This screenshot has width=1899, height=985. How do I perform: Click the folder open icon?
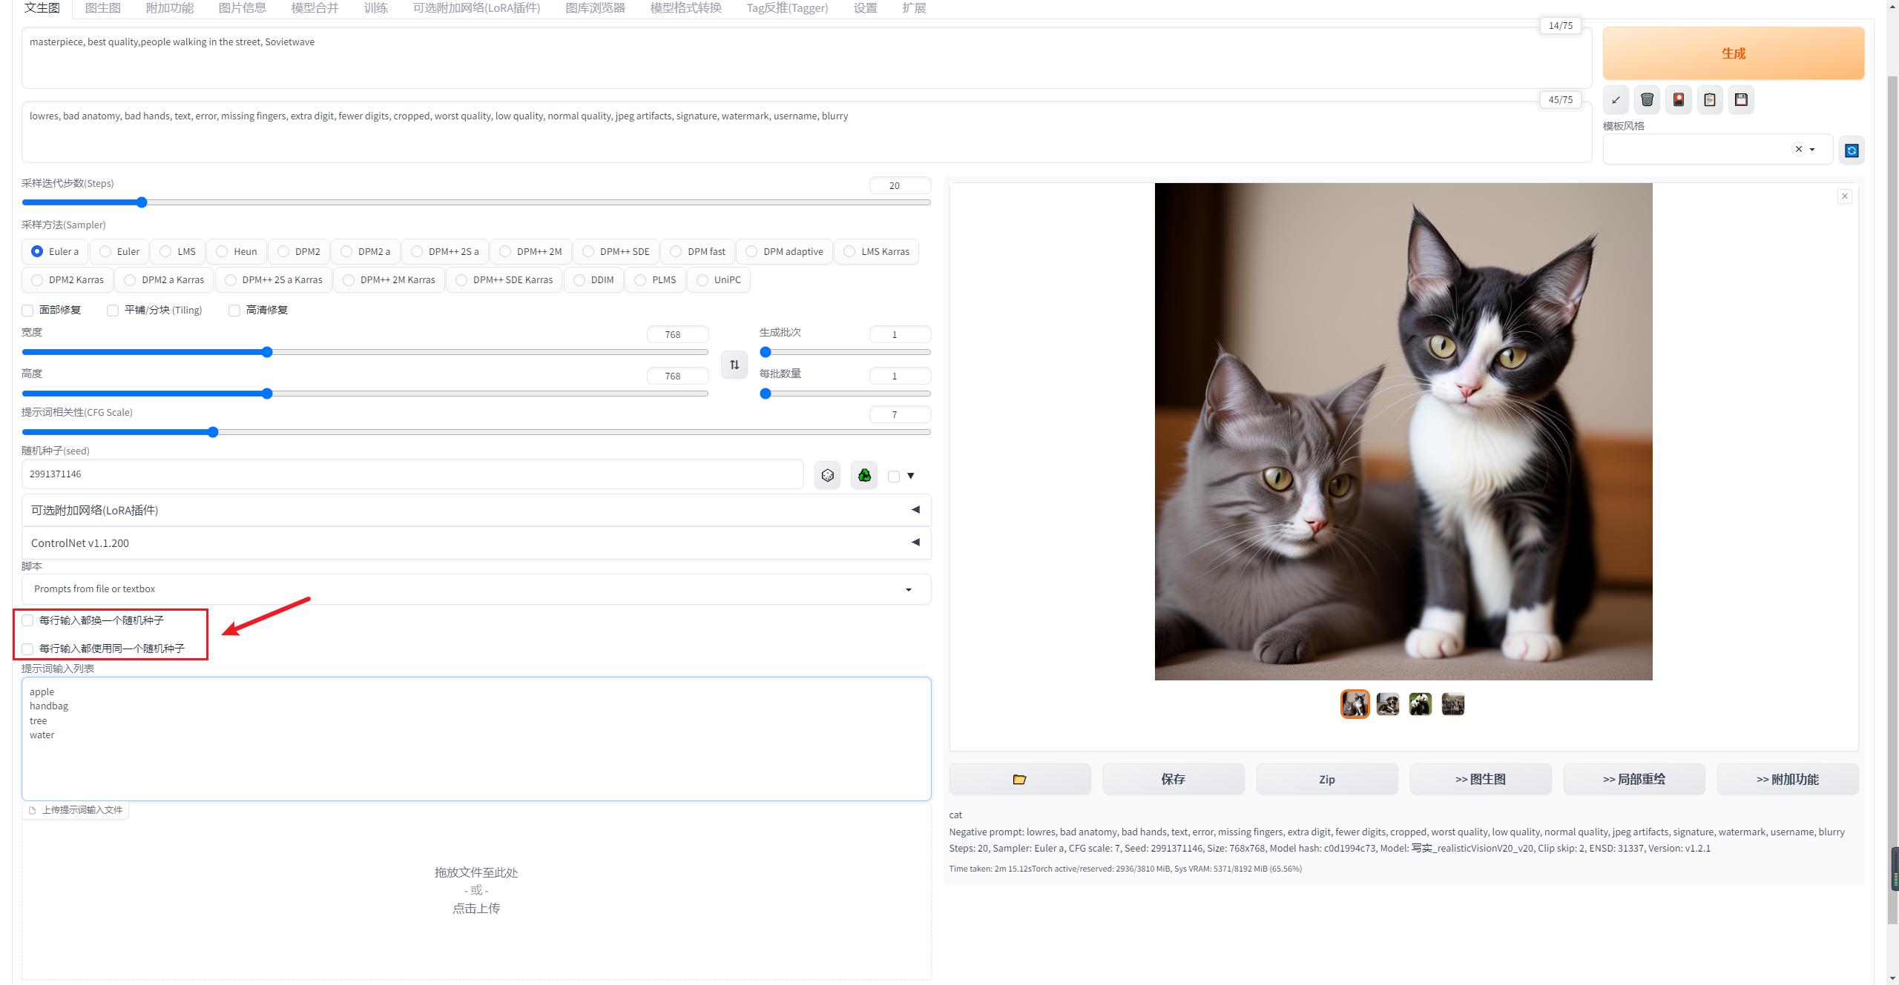click(x=1018, y=778)
